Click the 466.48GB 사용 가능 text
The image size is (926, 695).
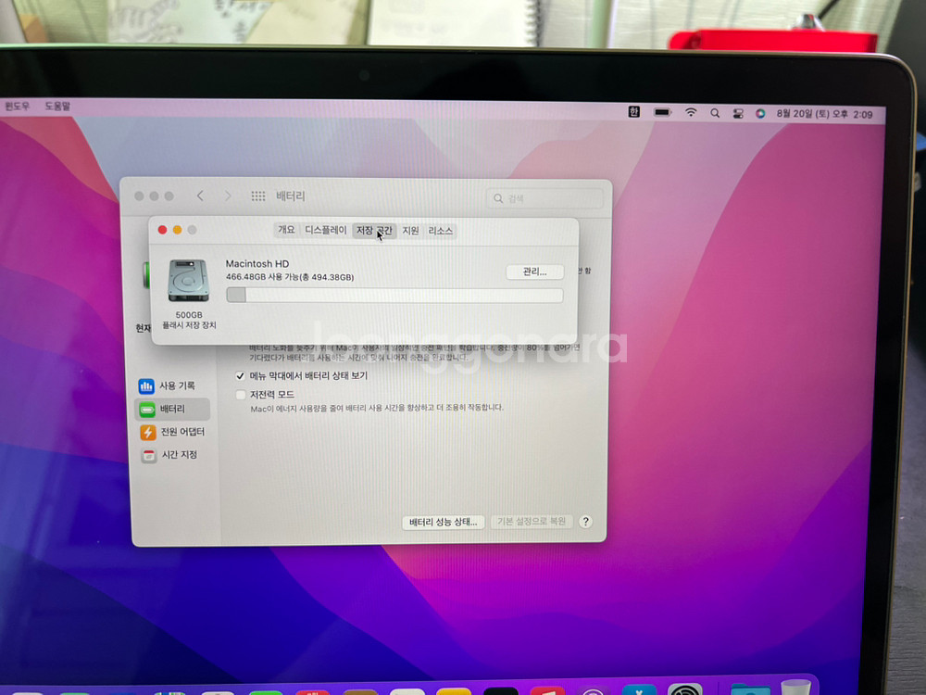[x=289, y=276]
